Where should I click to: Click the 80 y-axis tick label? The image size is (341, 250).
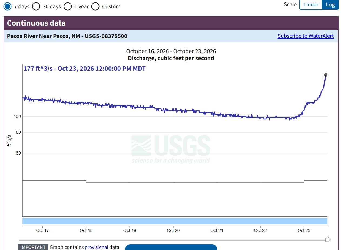click(x=18, y=132)
